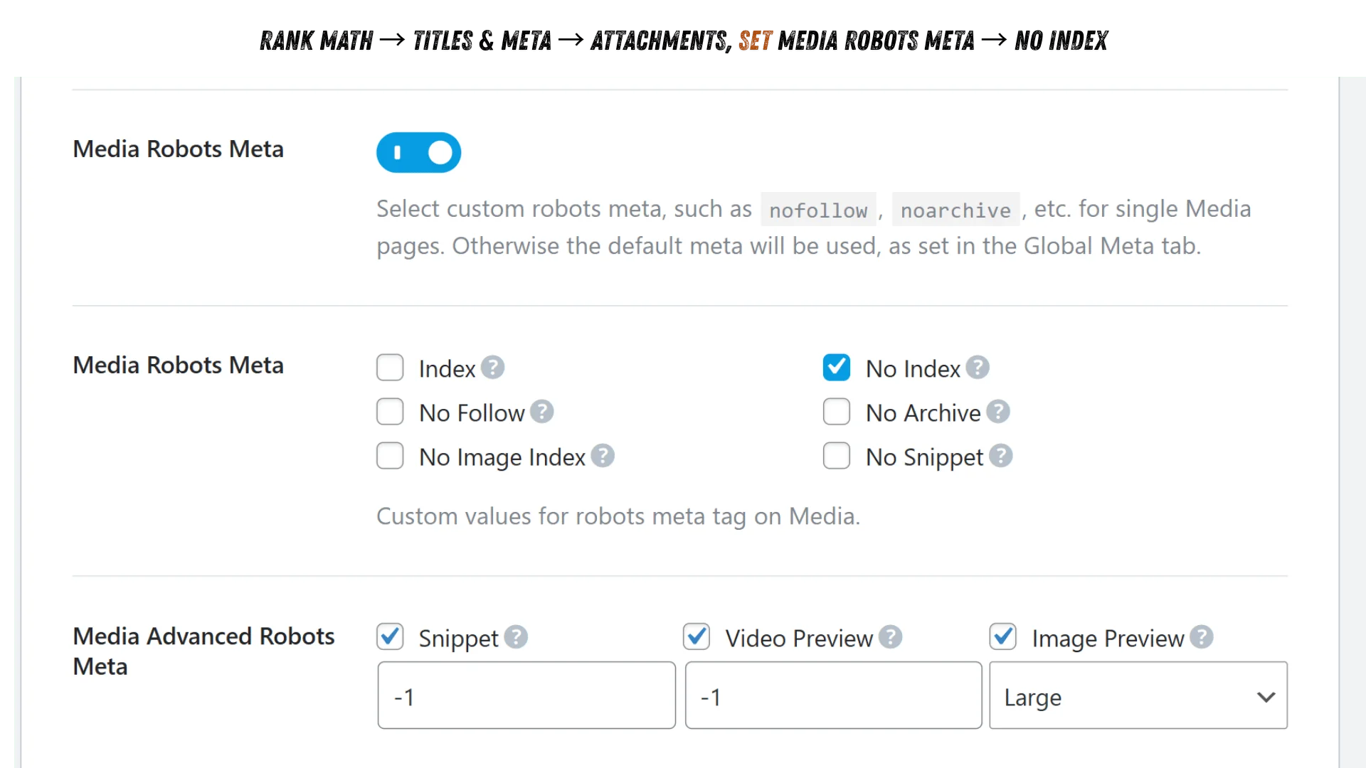Click the Snippet length input field

click(x=526, y=695)
